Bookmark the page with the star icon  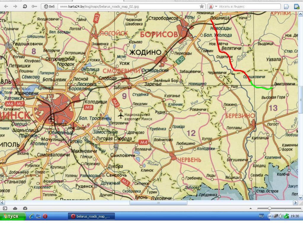pos(202,6)
